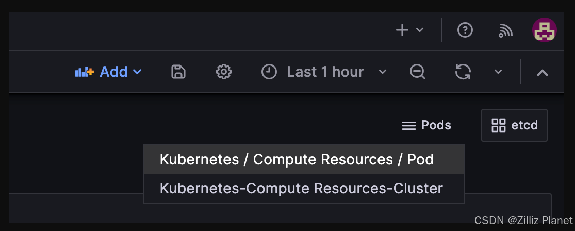Open the Add dropdown menu

(108, 72)
